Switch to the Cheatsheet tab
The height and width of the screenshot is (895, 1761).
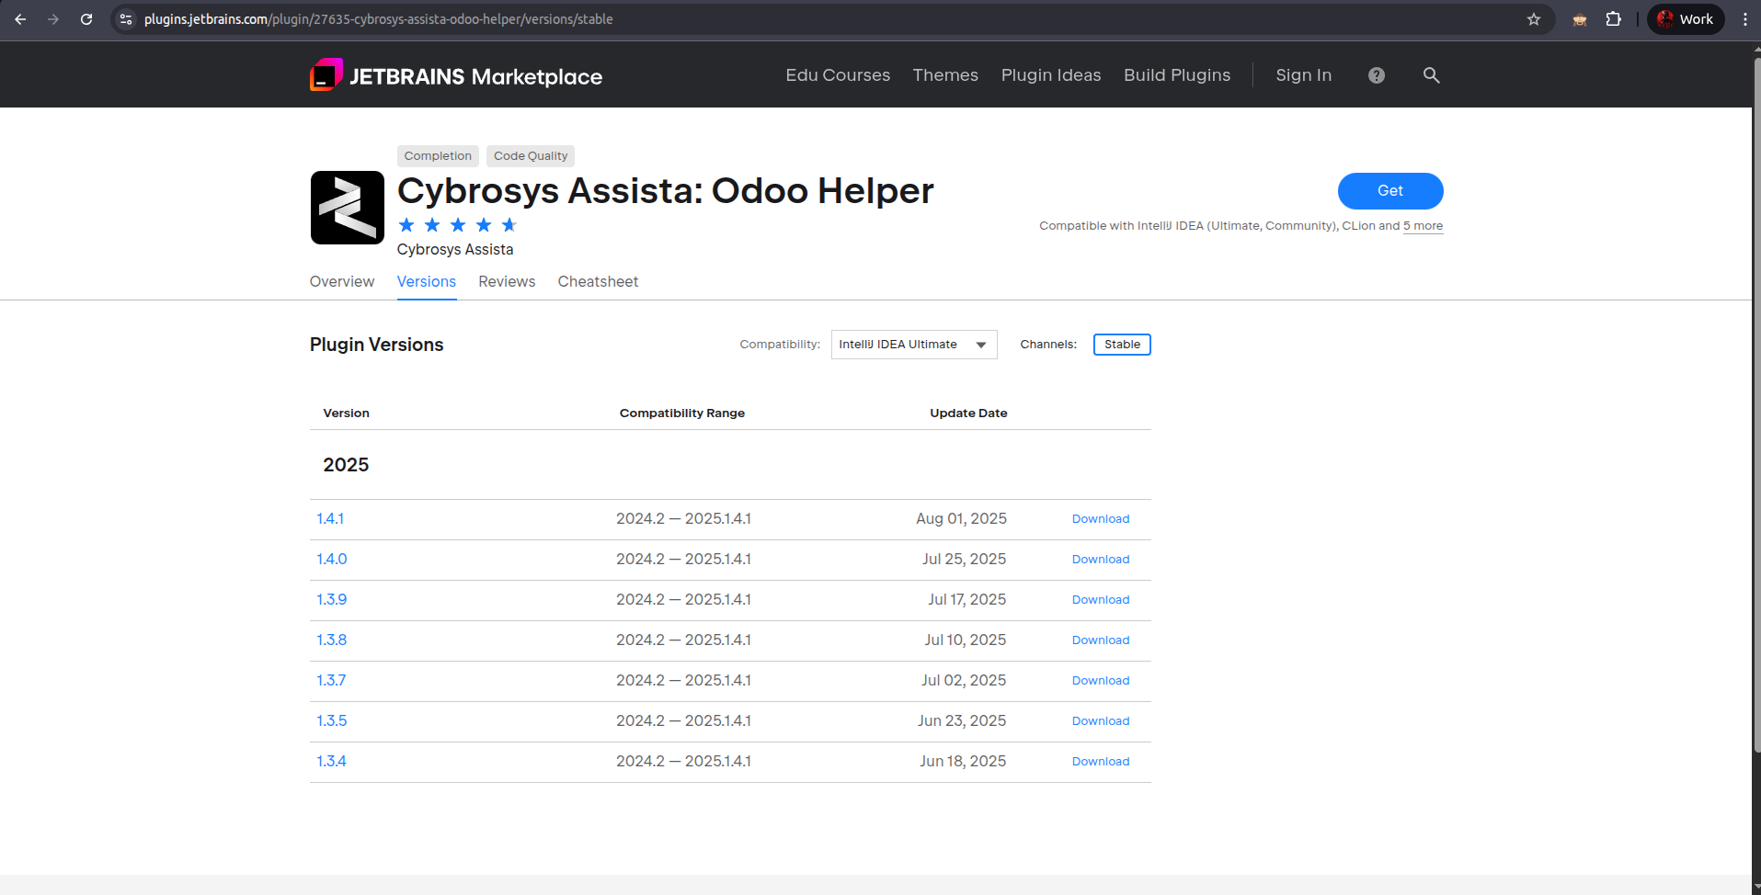[598, 282]
